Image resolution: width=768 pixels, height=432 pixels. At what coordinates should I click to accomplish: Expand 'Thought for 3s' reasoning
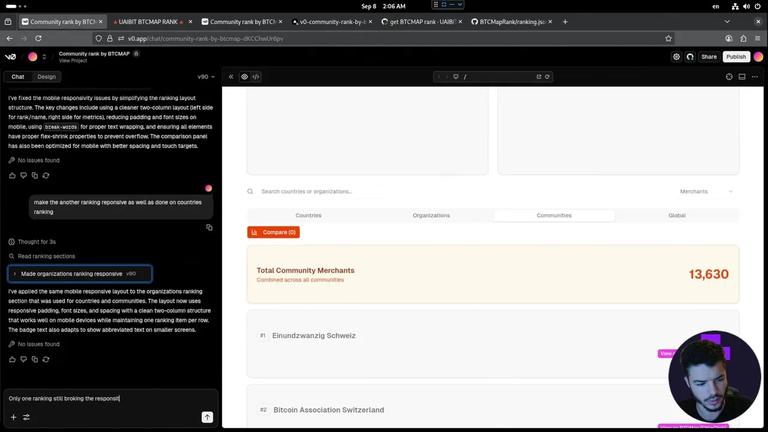tap(32, 242)
